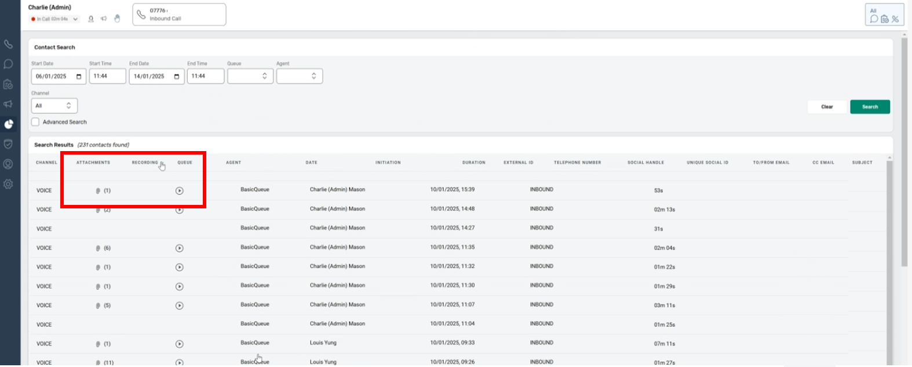Expand the In Call status dropdown
This screenshot has height=367, width=912.
tap(75, 19)
